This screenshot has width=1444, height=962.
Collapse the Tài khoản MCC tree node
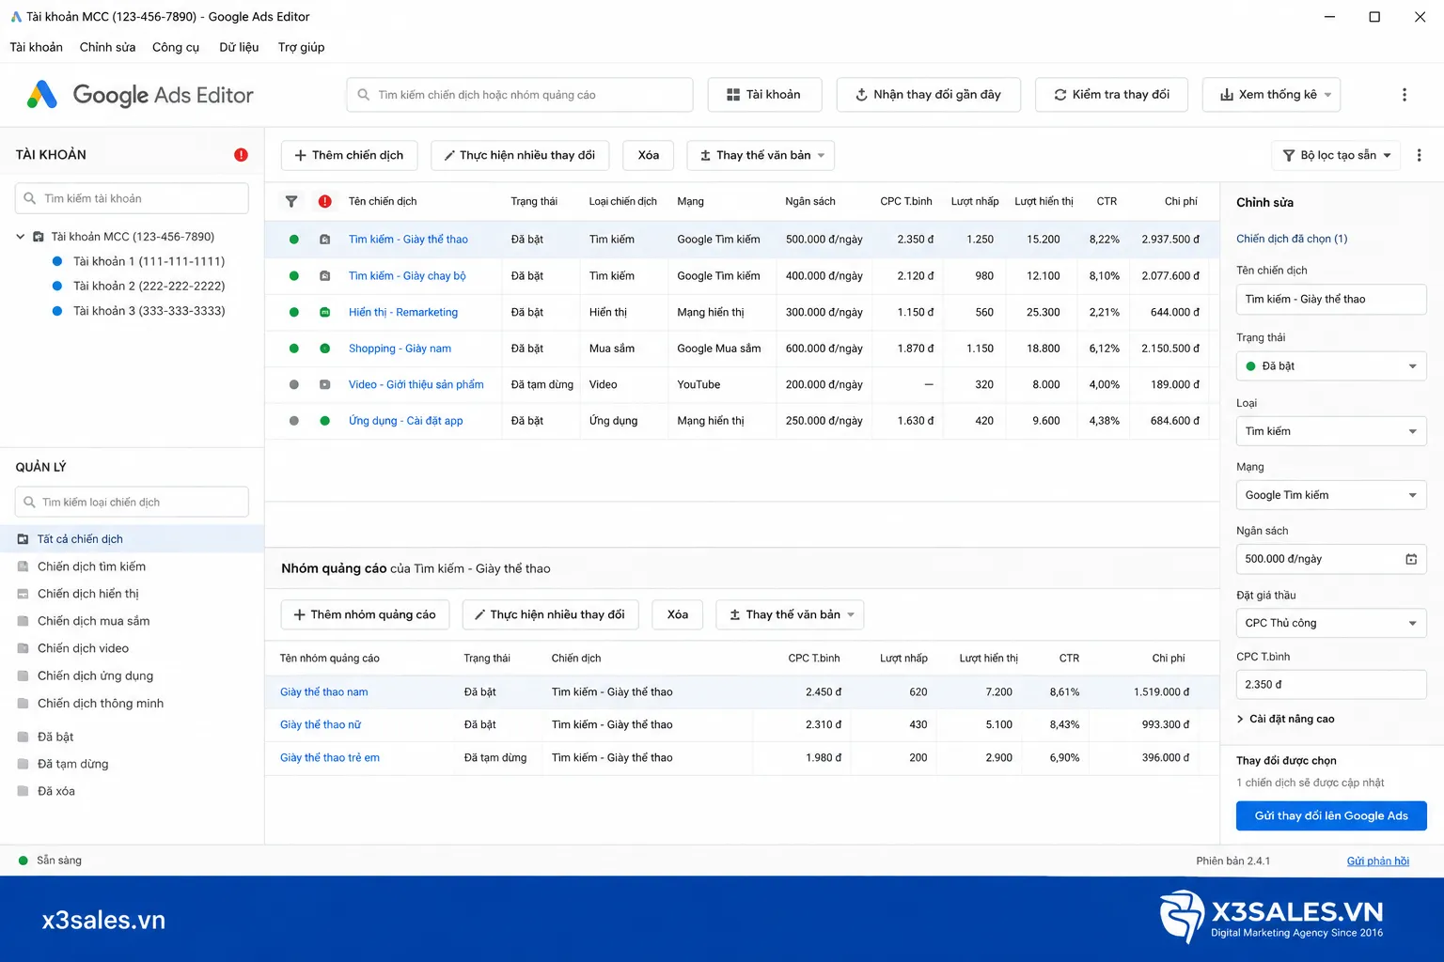(x=20, y=237)
